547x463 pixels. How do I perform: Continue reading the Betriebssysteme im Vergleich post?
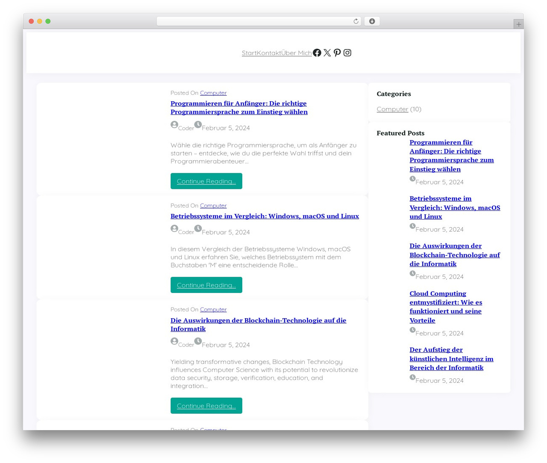click(206, 285)
